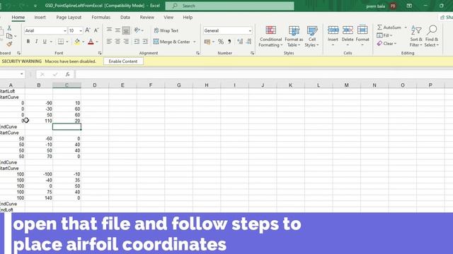
Task: Select Middle Align icon
Action: [x=117, y=30]
